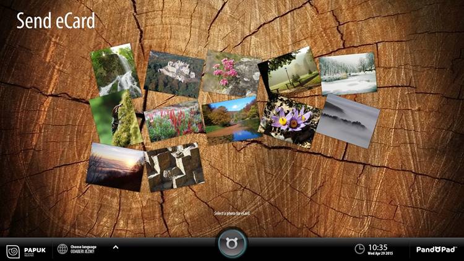The width and height of the screenshot is (464, 261).
Task: Click the PAPUK park name text
Action: tap(35, 250)
